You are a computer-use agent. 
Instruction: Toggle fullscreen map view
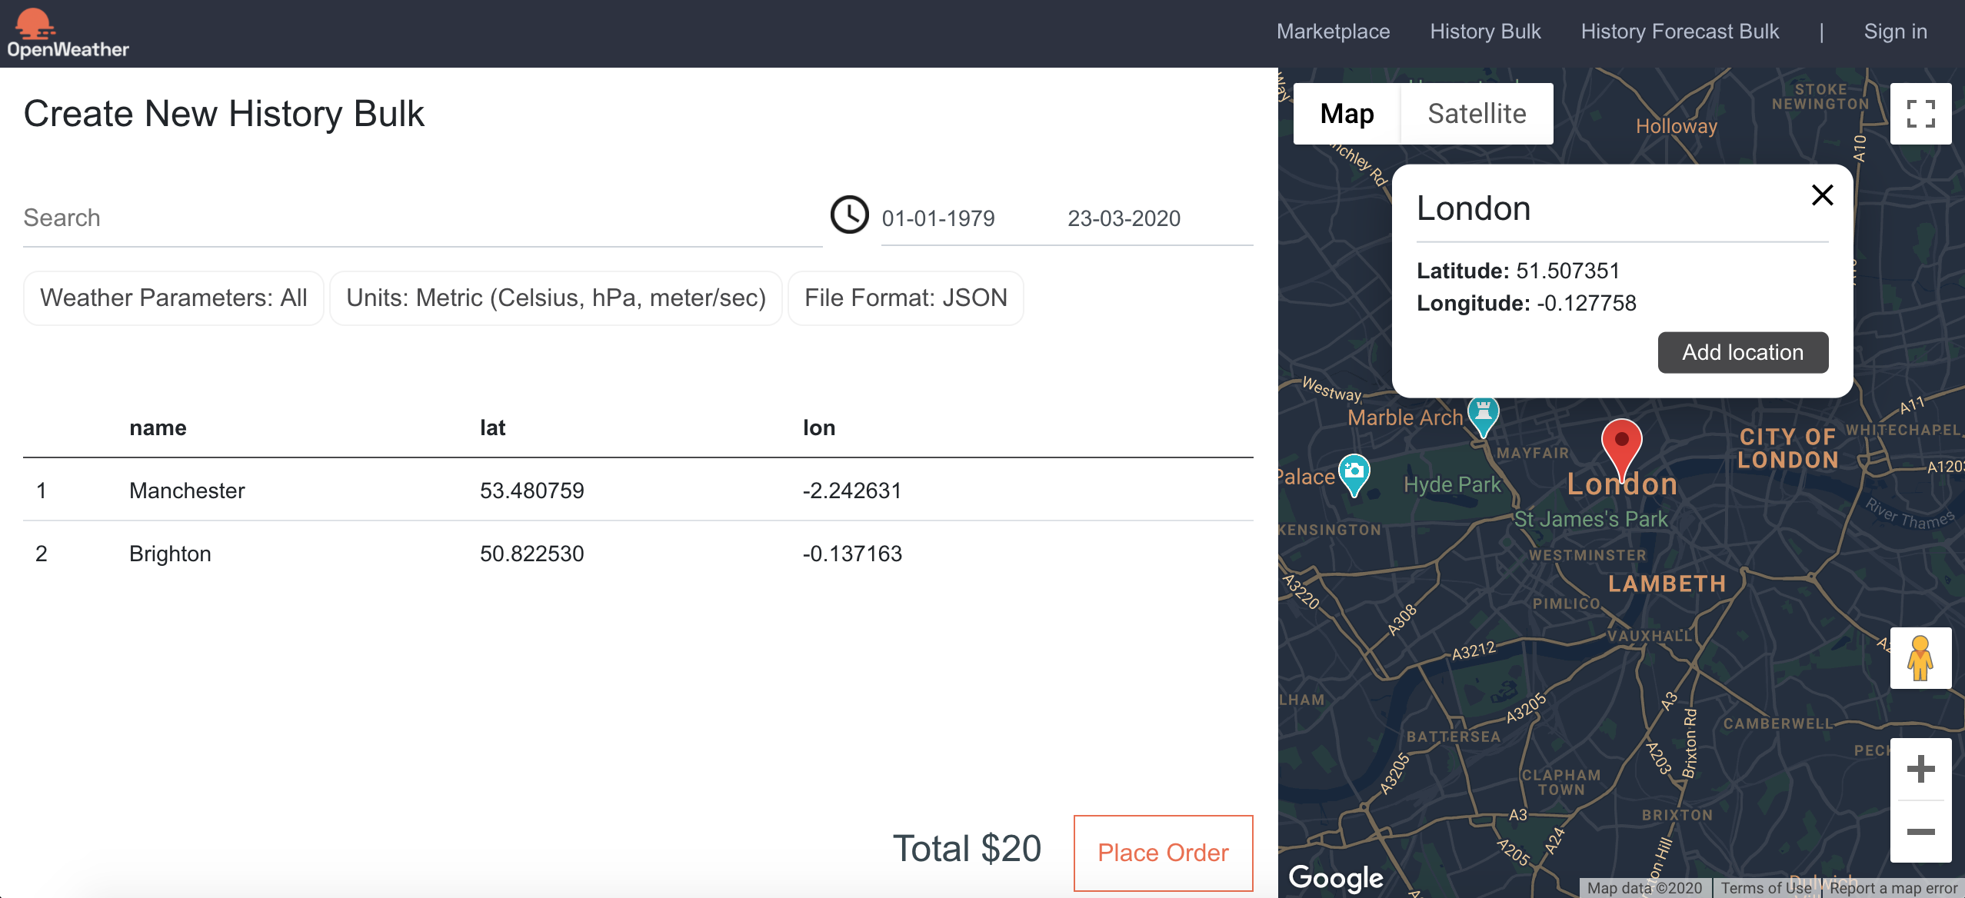[1920, 114]
